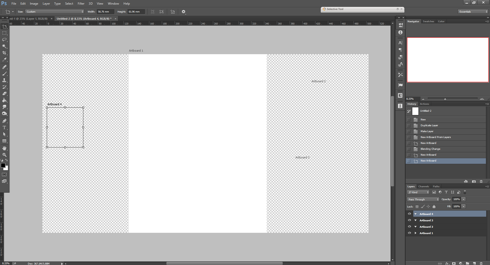This screenshot has height=265, width=490.
Task: Select the Crop tool
Action: coord(5,53)
